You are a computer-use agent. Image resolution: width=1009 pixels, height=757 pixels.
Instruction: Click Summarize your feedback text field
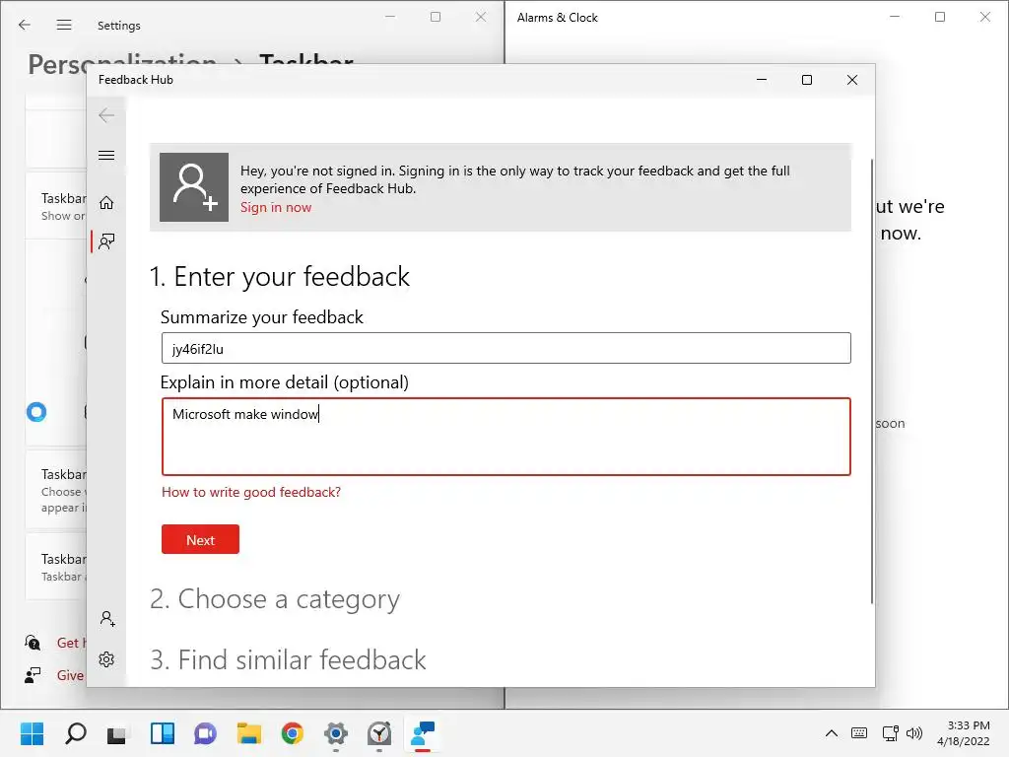click(505, 348)
